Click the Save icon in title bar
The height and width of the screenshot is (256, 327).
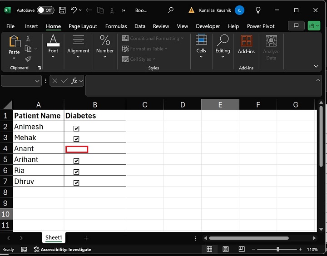(62, 10)
